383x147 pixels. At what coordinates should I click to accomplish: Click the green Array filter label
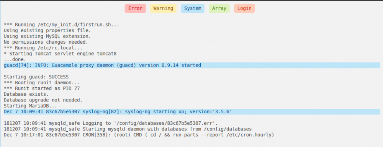tap(219, 8)
